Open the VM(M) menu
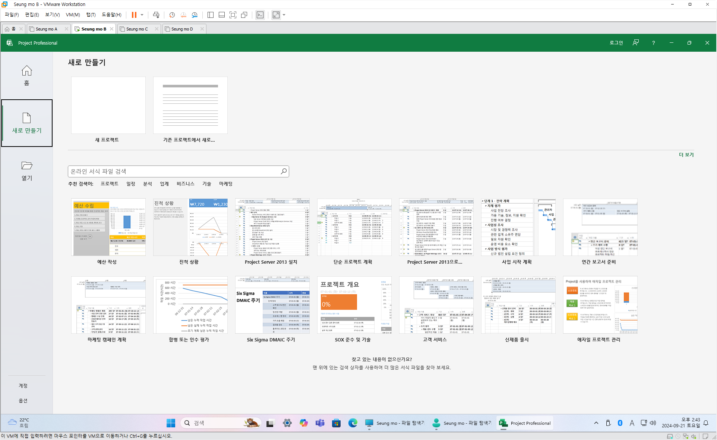Screen dimensions: 717x440 pyautogui.click(x=73, y=15)
